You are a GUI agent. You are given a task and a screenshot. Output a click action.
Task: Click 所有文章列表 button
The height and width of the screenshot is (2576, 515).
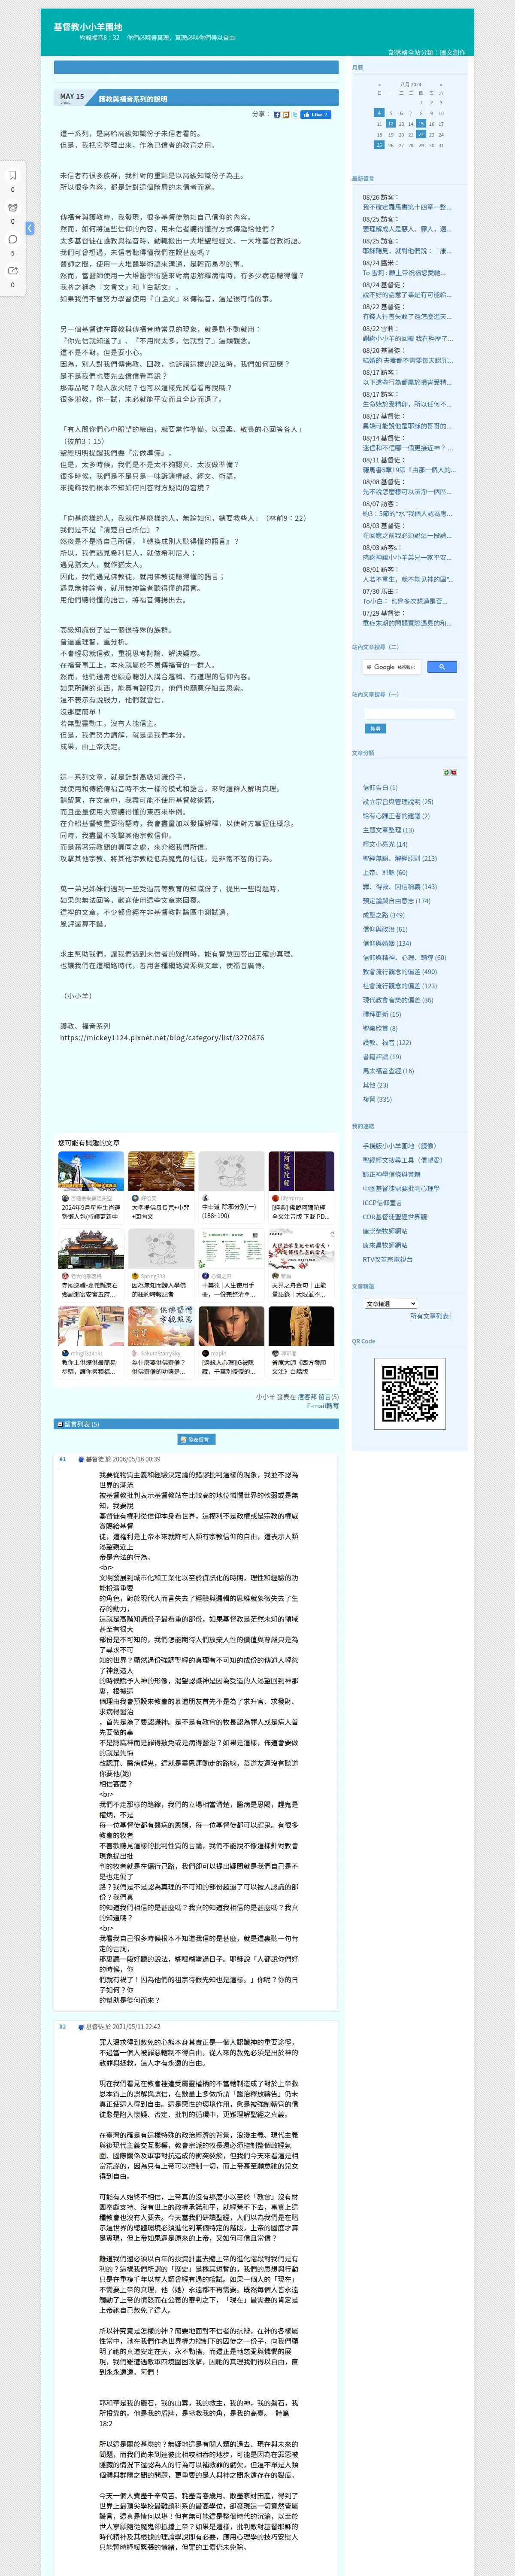coord(429,1316)
